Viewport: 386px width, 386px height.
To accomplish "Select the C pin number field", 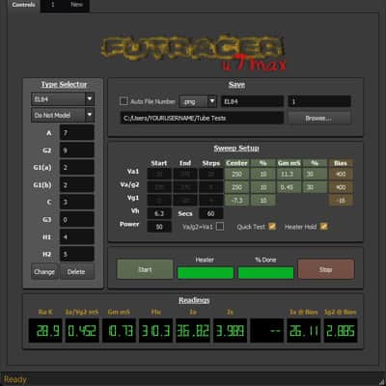I will tap(77, 202).
